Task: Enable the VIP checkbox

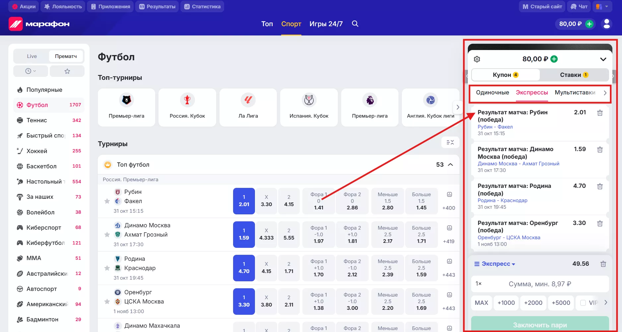Action: pos(583,303)
